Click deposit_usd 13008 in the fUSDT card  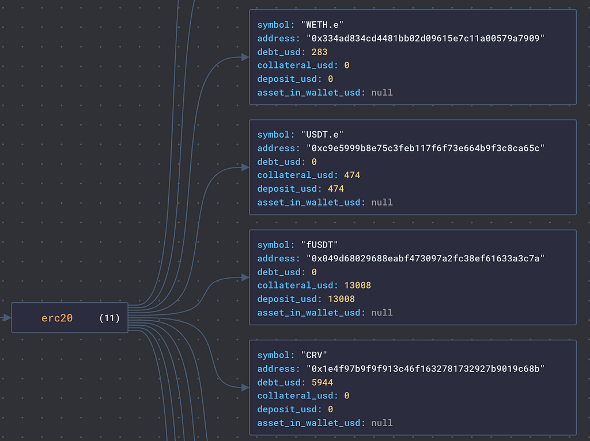(x=341, y=299)
